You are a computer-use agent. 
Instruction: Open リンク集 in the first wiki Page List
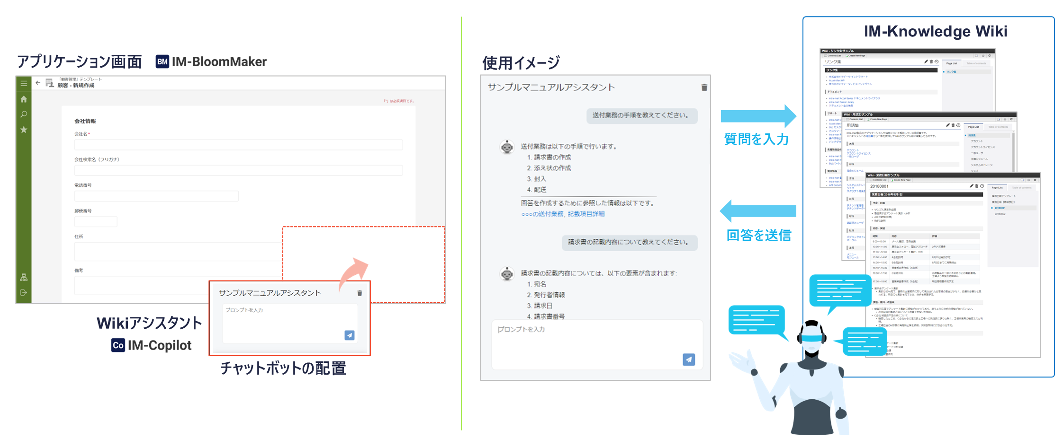[951, 72]
